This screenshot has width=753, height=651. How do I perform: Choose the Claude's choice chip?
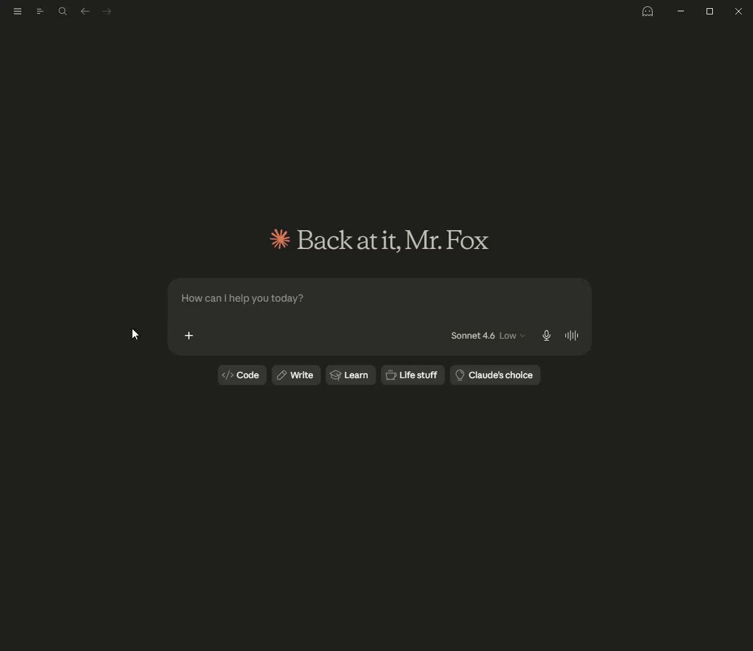pyautogui.click(x=495, y=375)
